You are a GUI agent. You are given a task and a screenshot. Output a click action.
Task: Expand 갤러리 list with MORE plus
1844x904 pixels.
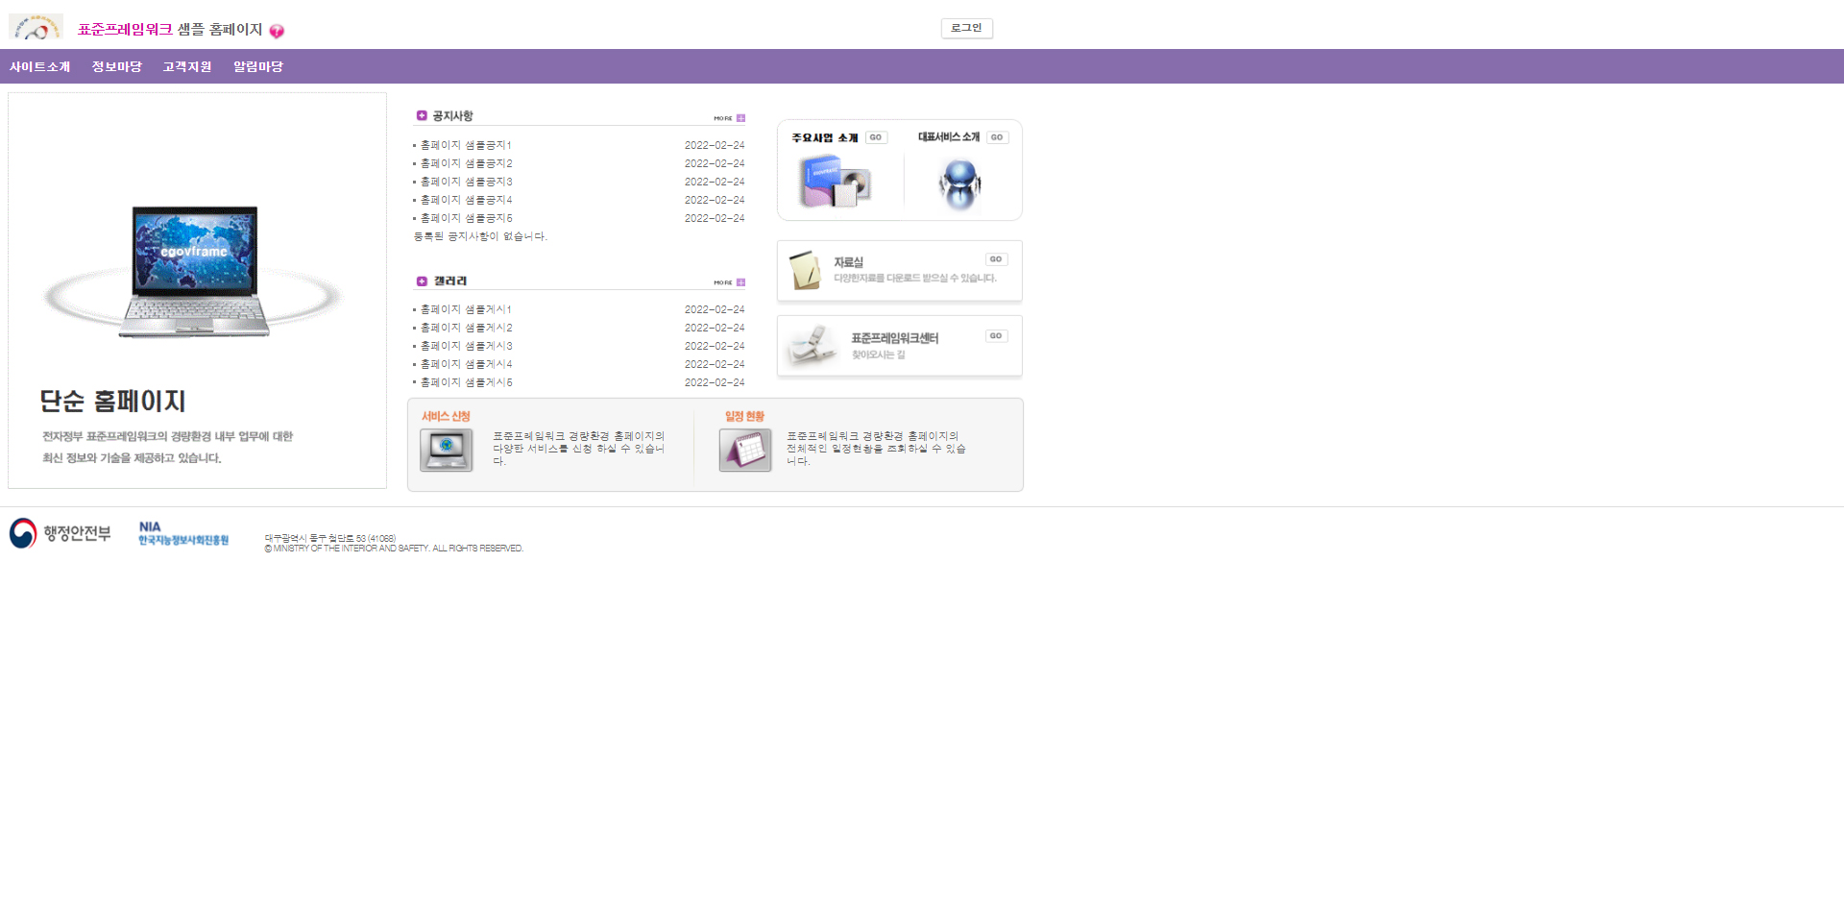pos(740,282)
